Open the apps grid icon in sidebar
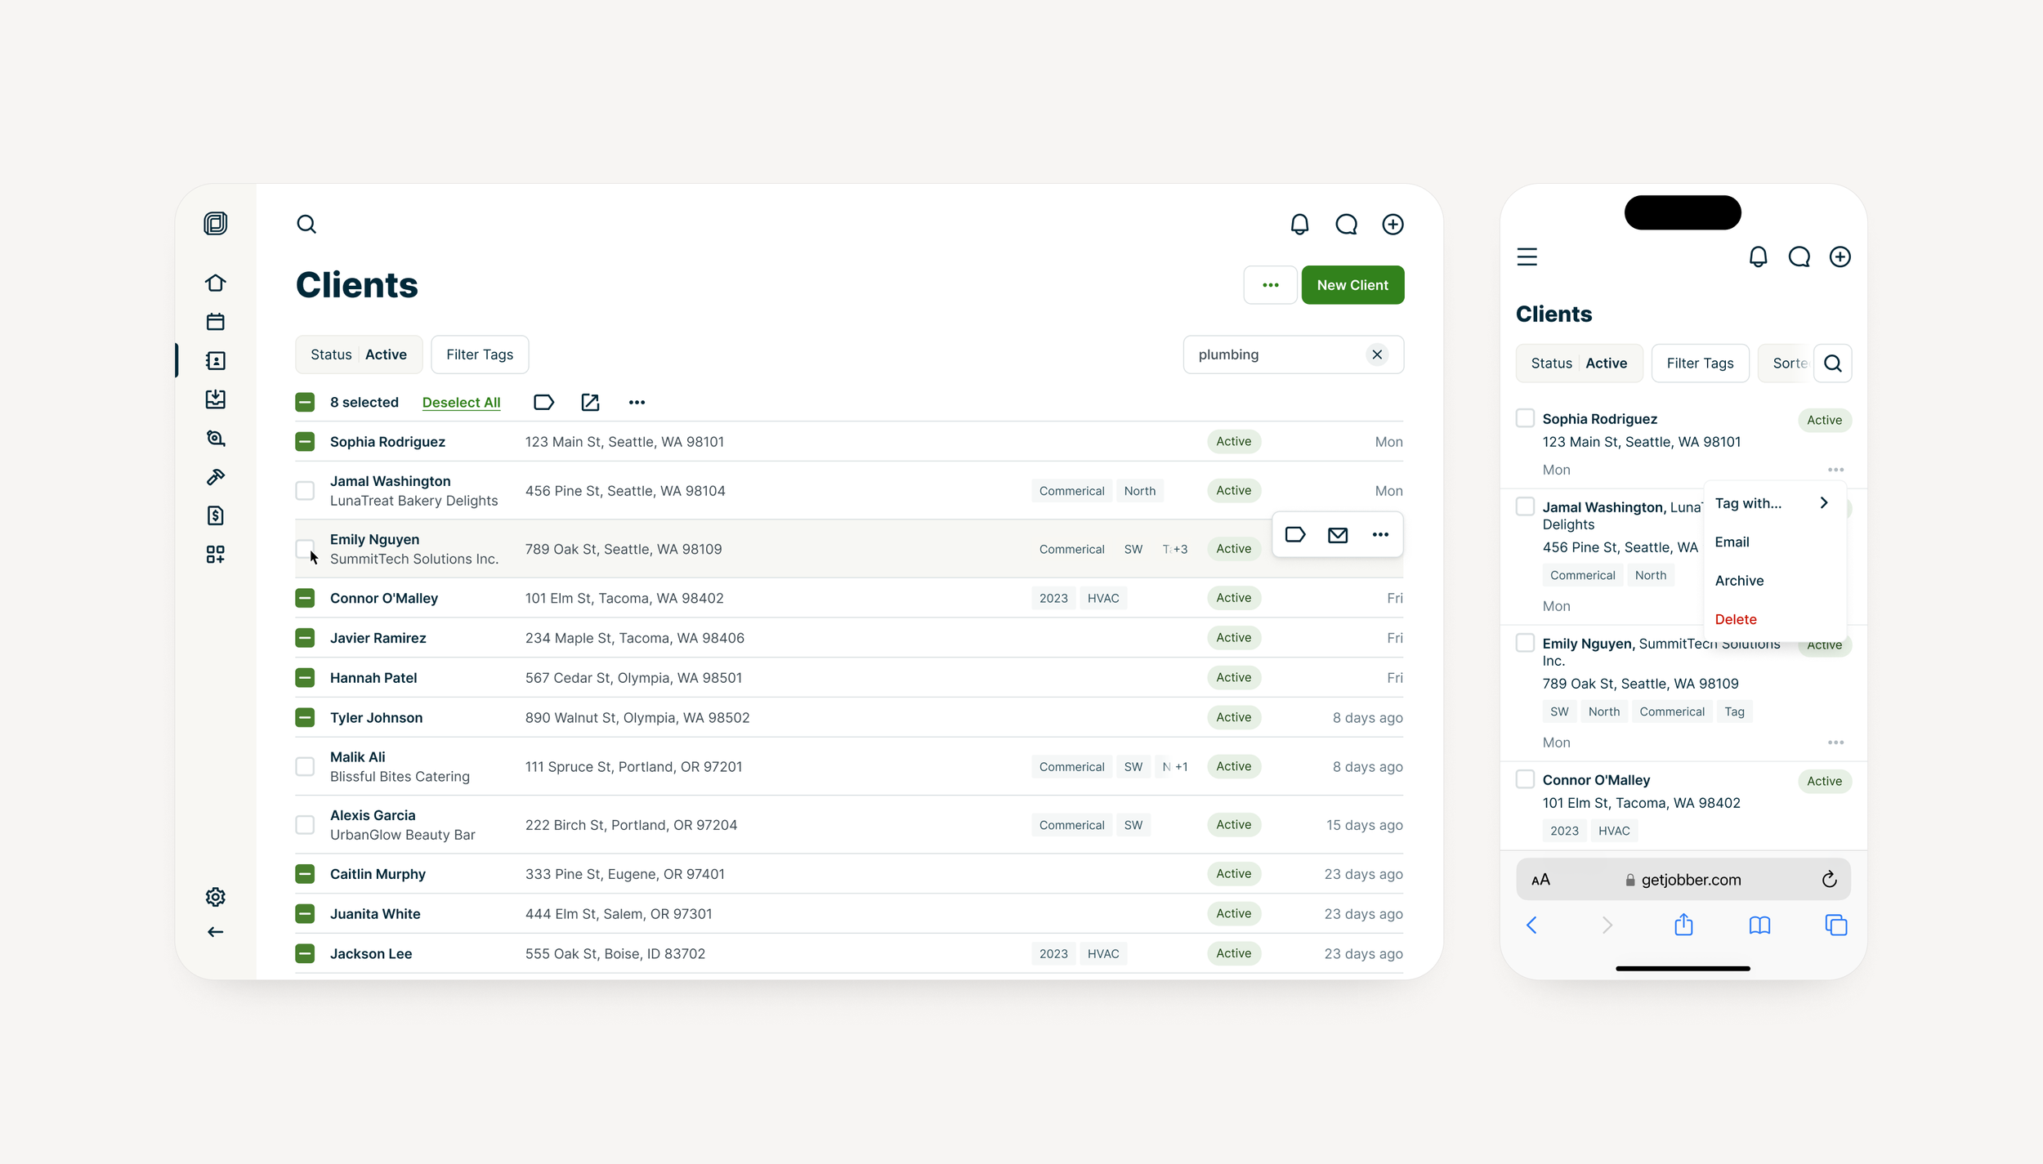 [x=216, y=555]
